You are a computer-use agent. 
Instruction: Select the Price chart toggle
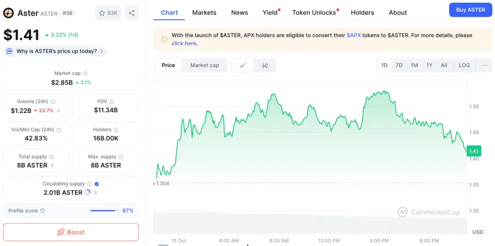point(168,65)
